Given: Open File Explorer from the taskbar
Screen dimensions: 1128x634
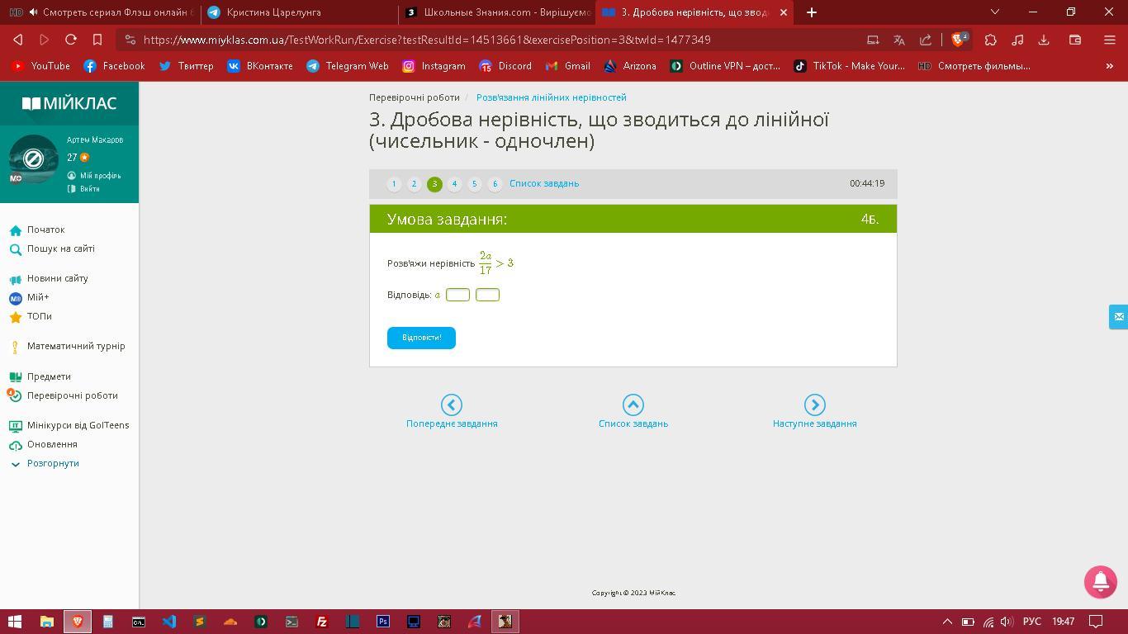Looking at the screenshot, I should pos(47,622).
